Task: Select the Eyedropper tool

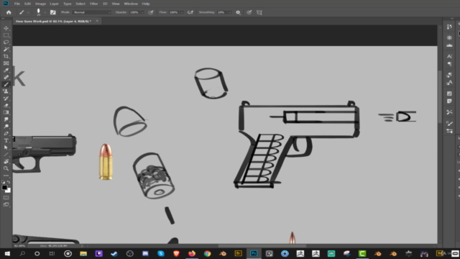Action: [6, 71]
